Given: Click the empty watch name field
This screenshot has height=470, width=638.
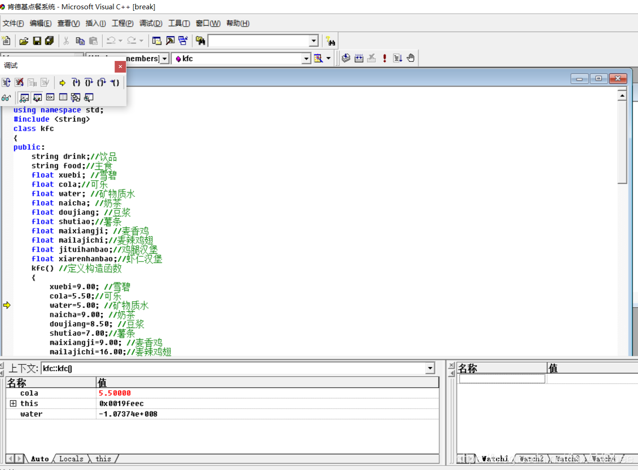Looking at the screenshot, I should pos(502,380).
